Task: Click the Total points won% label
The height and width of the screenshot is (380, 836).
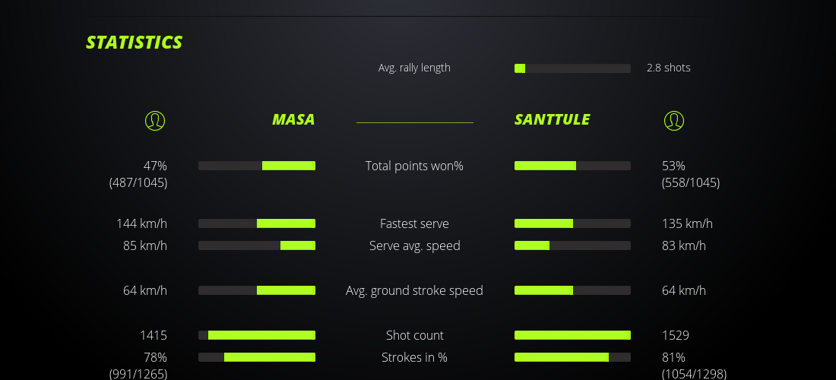Action: point(414,166)
